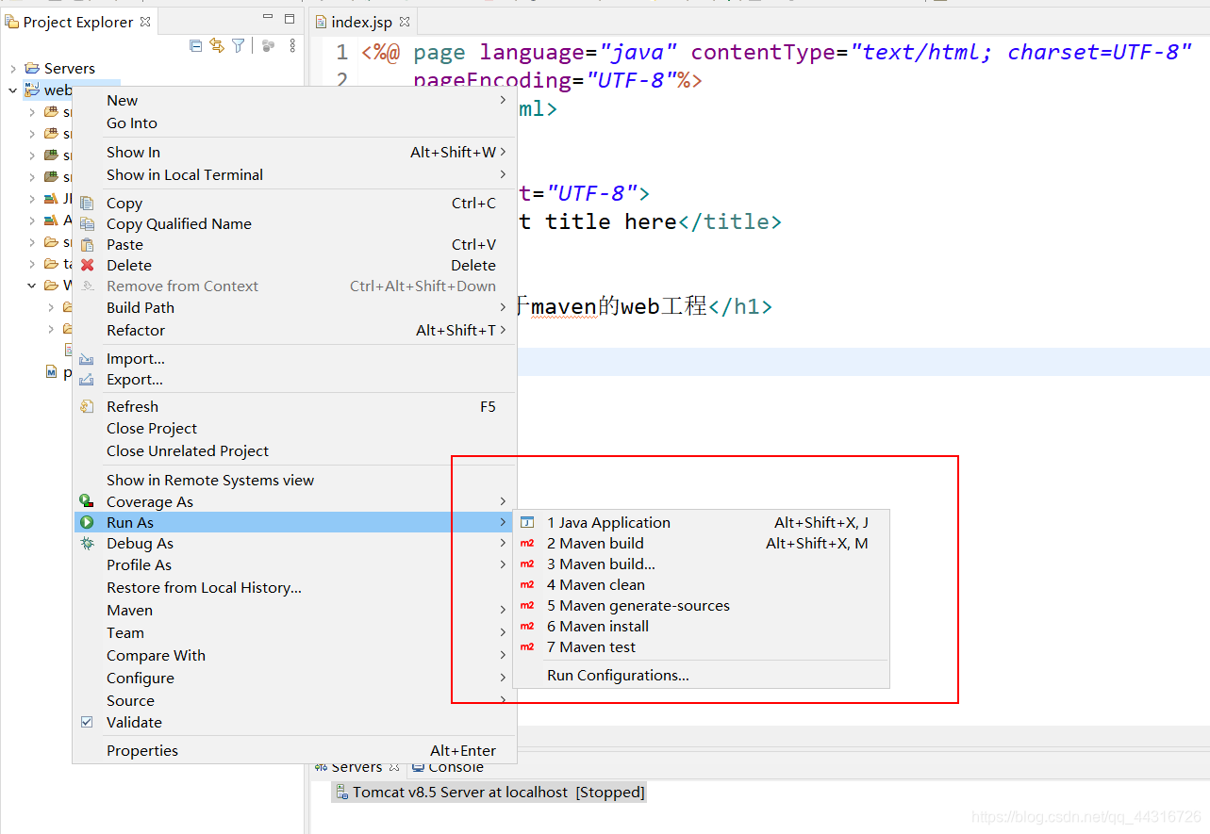Image resolution: width=1210 pixels, height=834 pixels.
Task: Click the Java Application icon in submenu
Action: pos(527,523)
